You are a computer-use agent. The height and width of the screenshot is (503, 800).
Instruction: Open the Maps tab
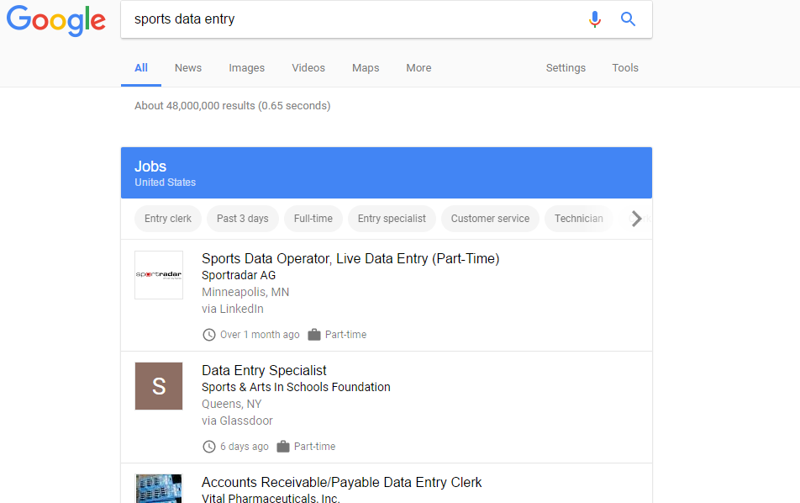(x=366, y=68)
